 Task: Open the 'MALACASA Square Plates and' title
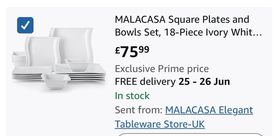[182, 19]
